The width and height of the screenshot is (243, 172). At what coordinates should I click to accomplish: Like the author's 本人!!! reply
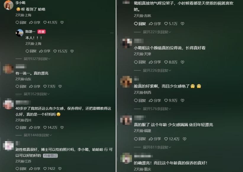(x=60, y=51)
